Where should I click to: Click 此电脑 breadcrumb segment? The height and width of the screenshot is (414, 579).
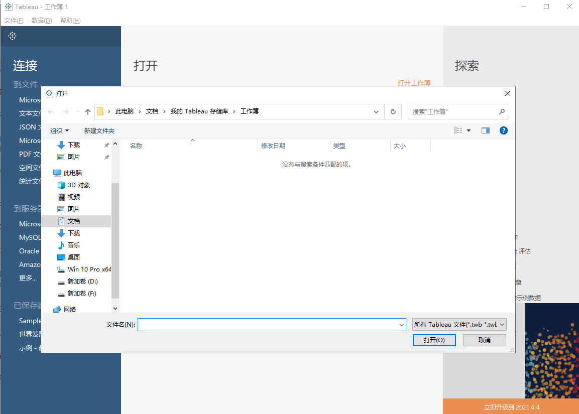(x=125, y=111)
